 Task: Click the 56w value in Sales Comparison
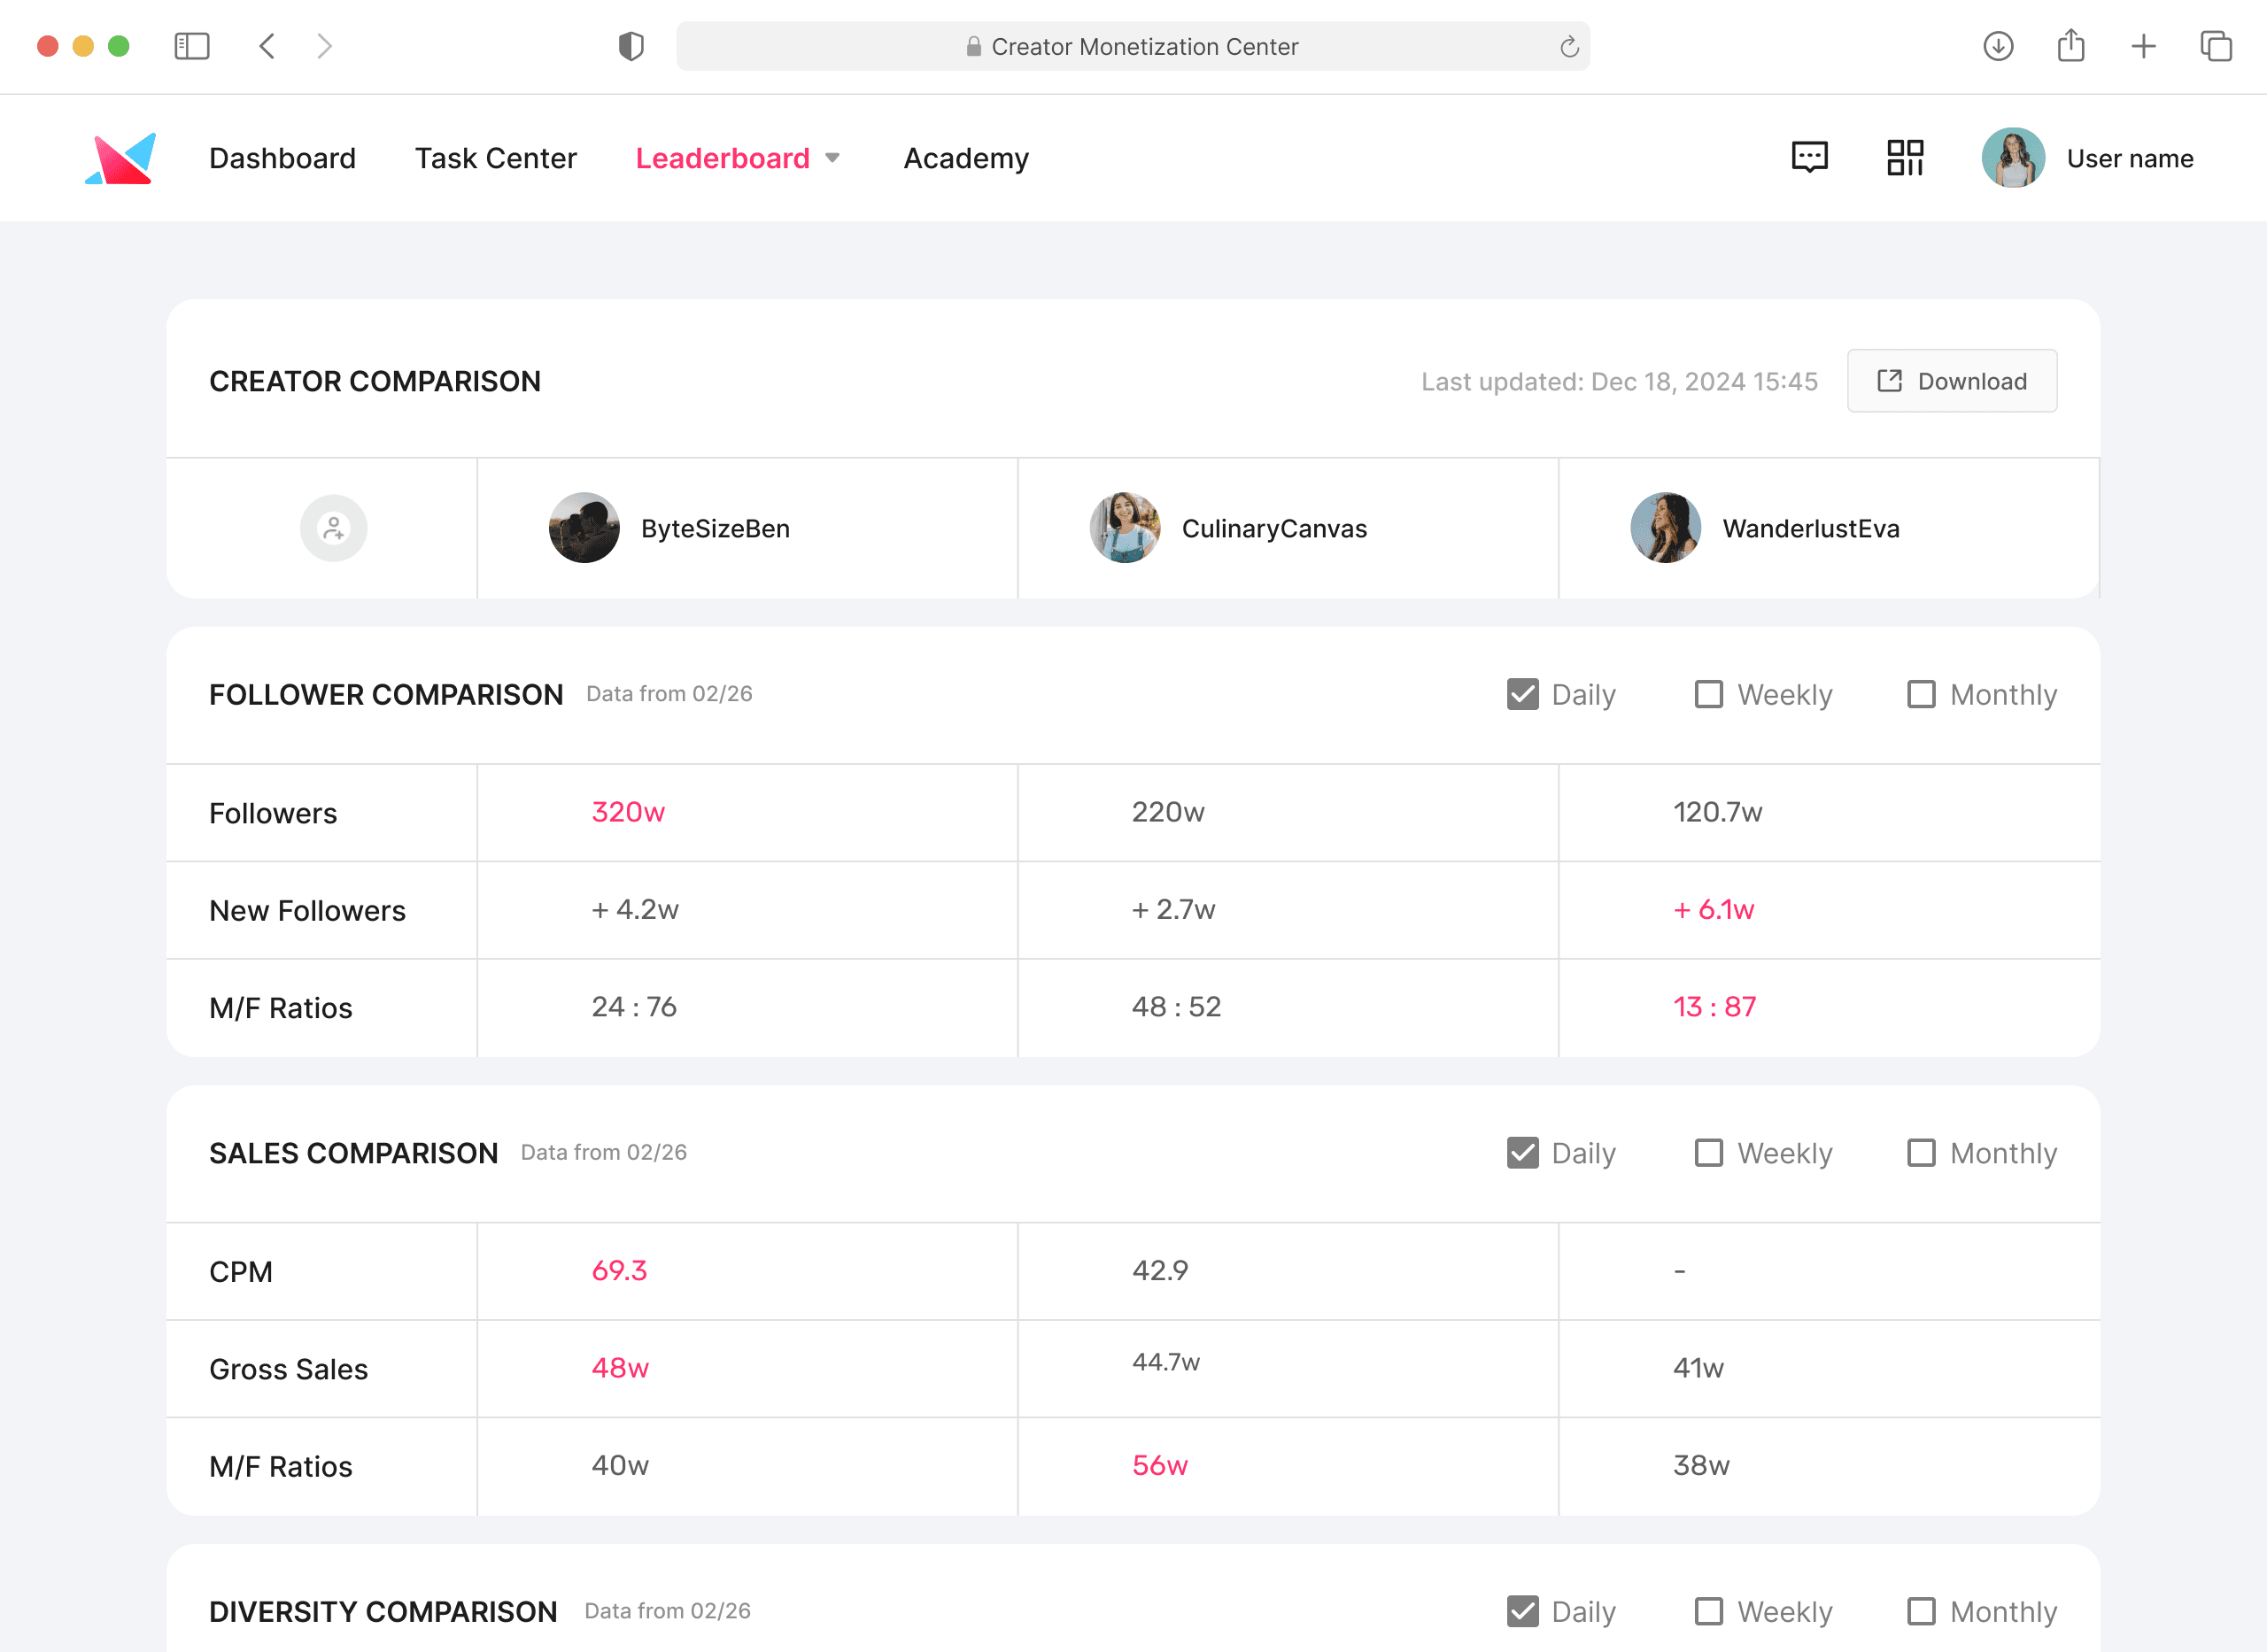[x=1160, y=1465]
